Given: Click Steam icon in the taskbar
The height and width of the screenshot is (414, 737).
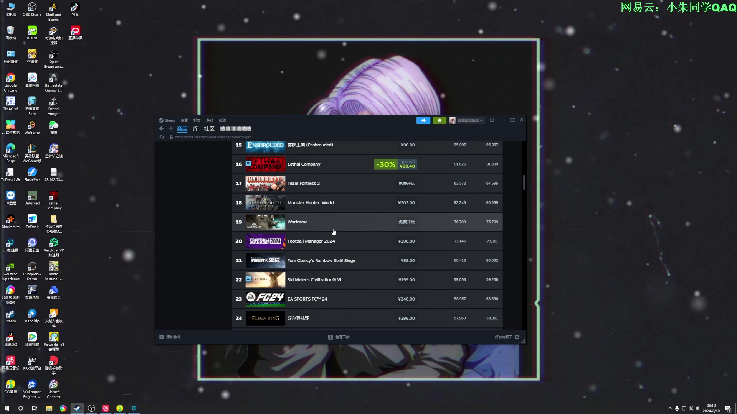Looking at the screenshot, I should tap(77, 408).
